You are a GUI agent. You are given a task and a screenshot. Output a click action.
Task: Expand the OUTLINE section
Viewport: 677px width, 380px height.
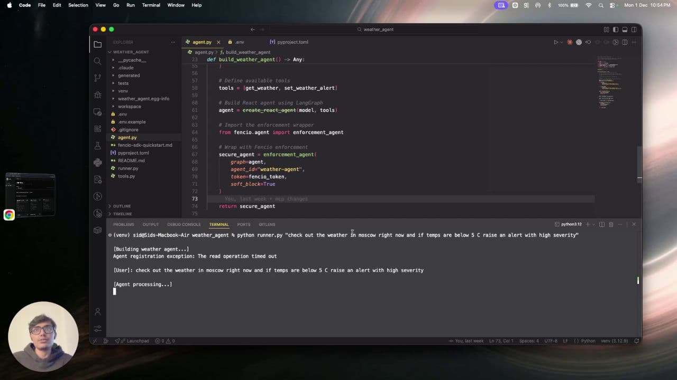click(x=122, y=206)
